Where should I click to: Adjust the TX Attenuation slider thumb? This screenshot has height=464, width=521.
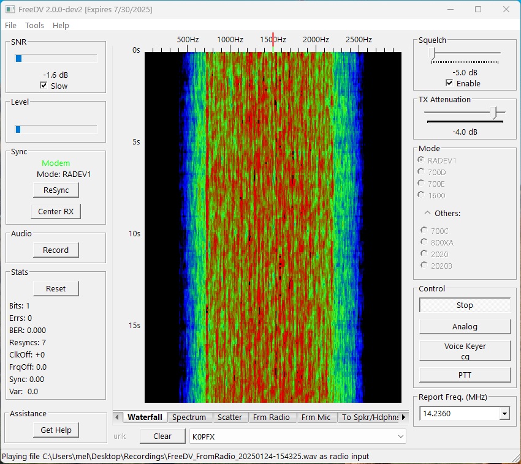pos(495,113)
